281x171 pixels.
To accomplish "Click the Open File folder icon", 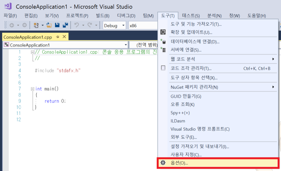I will [x=49, y=25].
